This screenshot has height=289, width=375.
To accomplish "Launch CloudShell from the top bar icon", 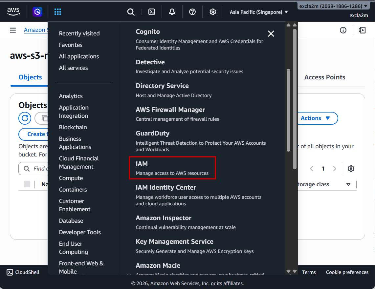I will pos(152,12).
